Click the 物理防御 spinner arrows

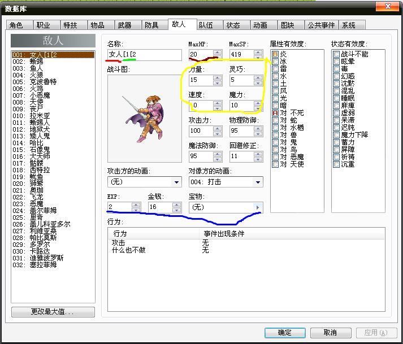(x=258, y=131)
